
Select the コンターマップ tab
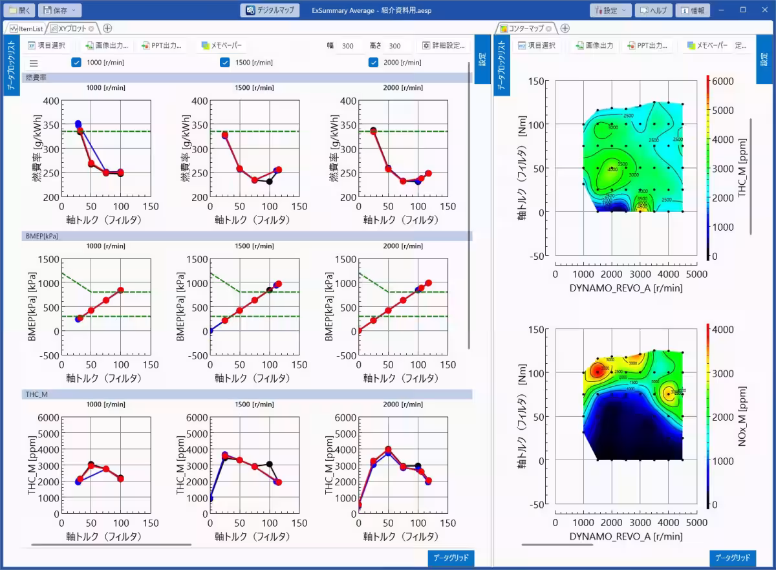pyautogui.click(x=525, y=28)
